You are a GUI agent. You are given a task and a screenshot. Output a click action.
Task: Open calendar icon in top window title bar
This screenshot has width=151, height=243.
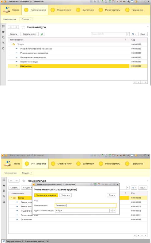[113, 2]
